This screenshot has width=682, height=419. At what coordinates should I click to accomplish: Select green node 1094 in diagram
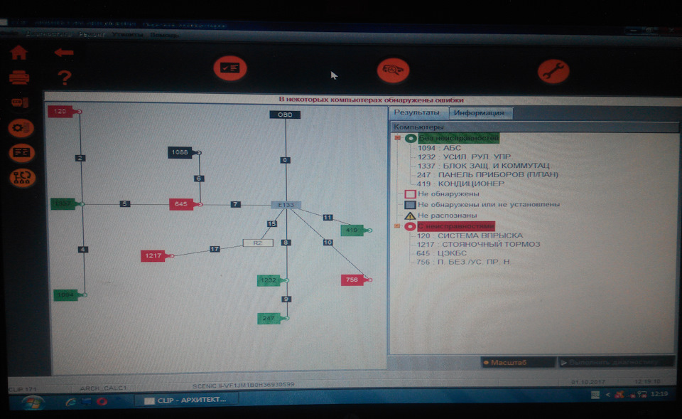click(x=66, y=295)
